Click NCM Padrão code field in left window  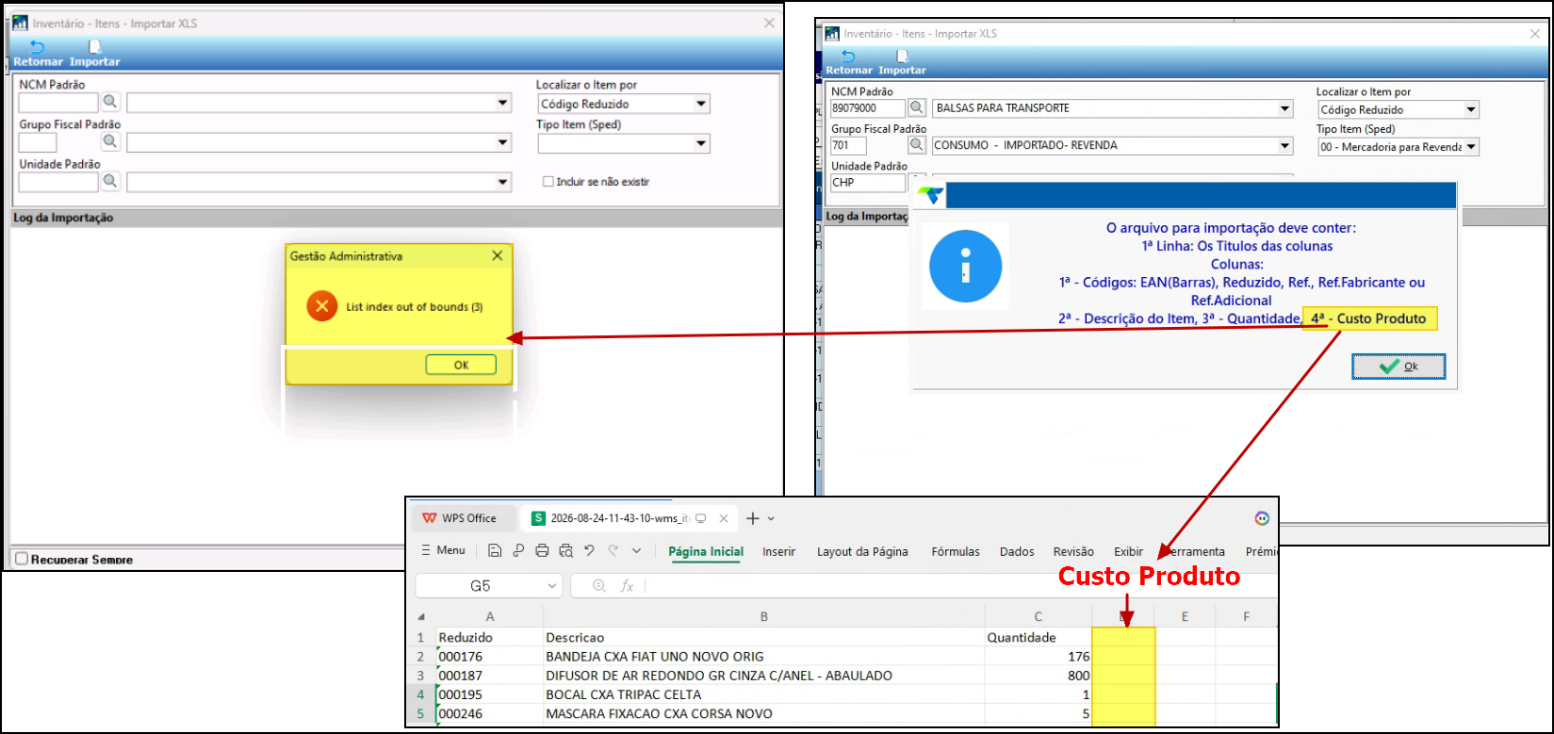coord(58,103)
